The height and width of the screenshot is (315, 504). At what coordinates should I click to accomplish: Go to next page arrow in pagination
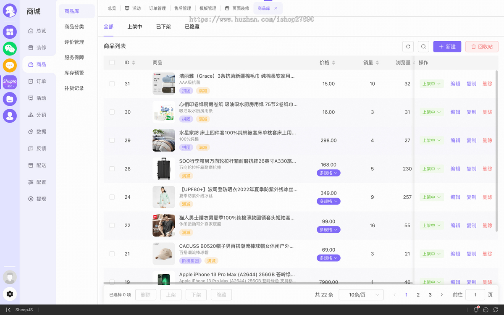[442, 295]
